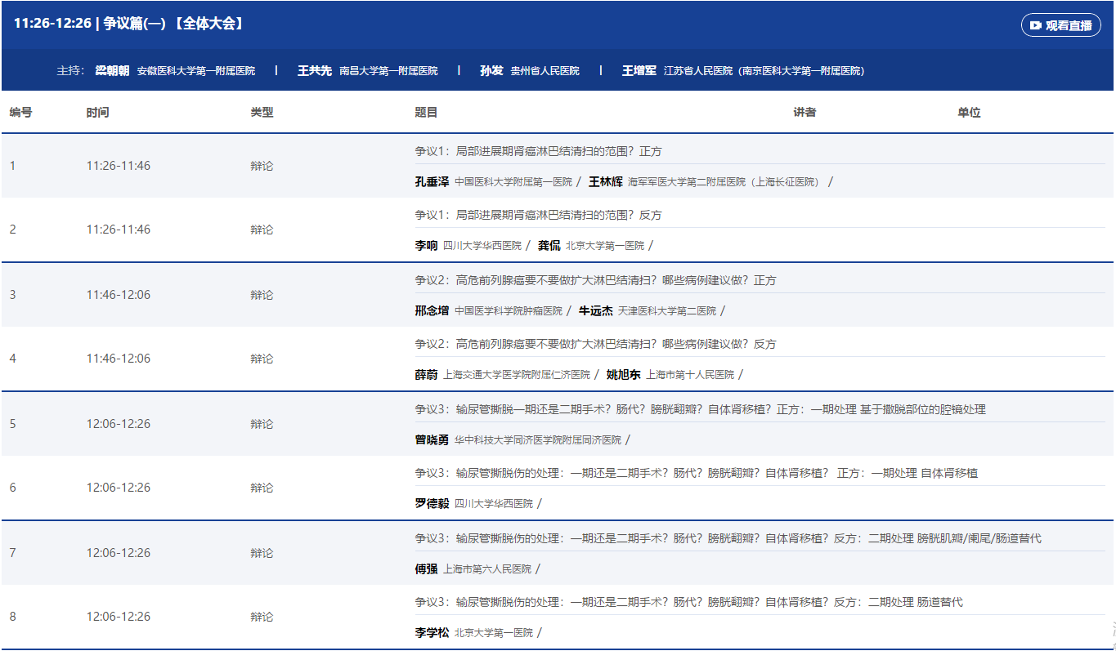
Task: Click speaker name 孔垂泽
Action: (432, 182)
